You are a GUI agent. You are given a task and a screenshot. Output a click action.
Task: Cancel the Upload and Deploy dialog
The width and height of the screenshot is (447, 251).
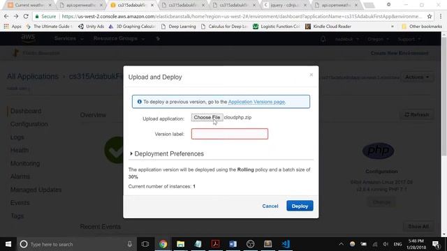tap(270, 206)
